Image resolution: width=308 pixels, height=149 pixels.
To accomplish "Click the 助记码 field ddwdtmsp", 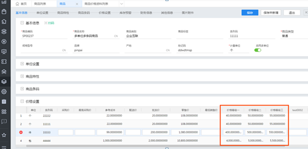I will click(x=200, y=50).
